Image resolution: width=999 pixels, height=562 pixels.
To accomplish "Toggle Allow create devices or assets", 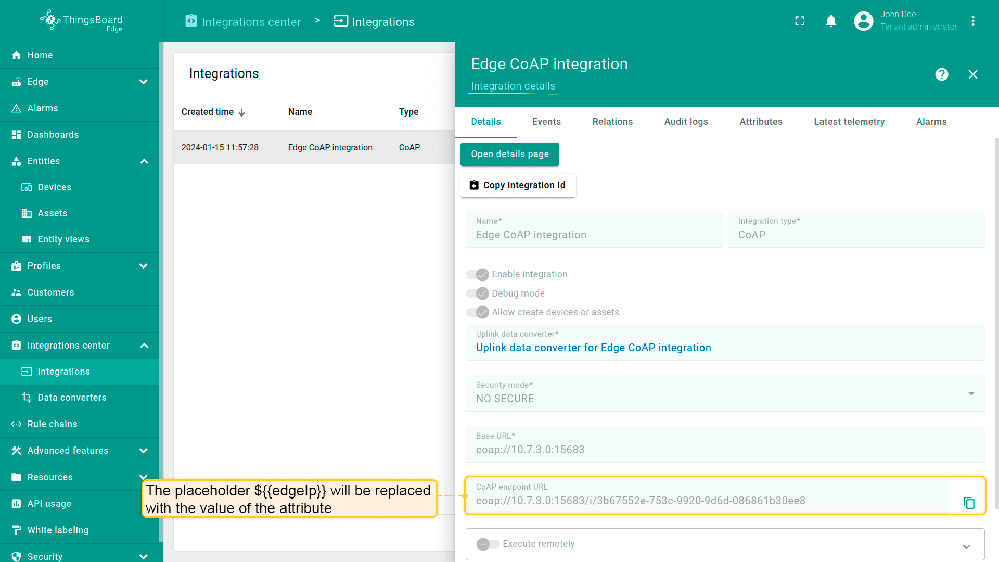I will pos(477,312).
